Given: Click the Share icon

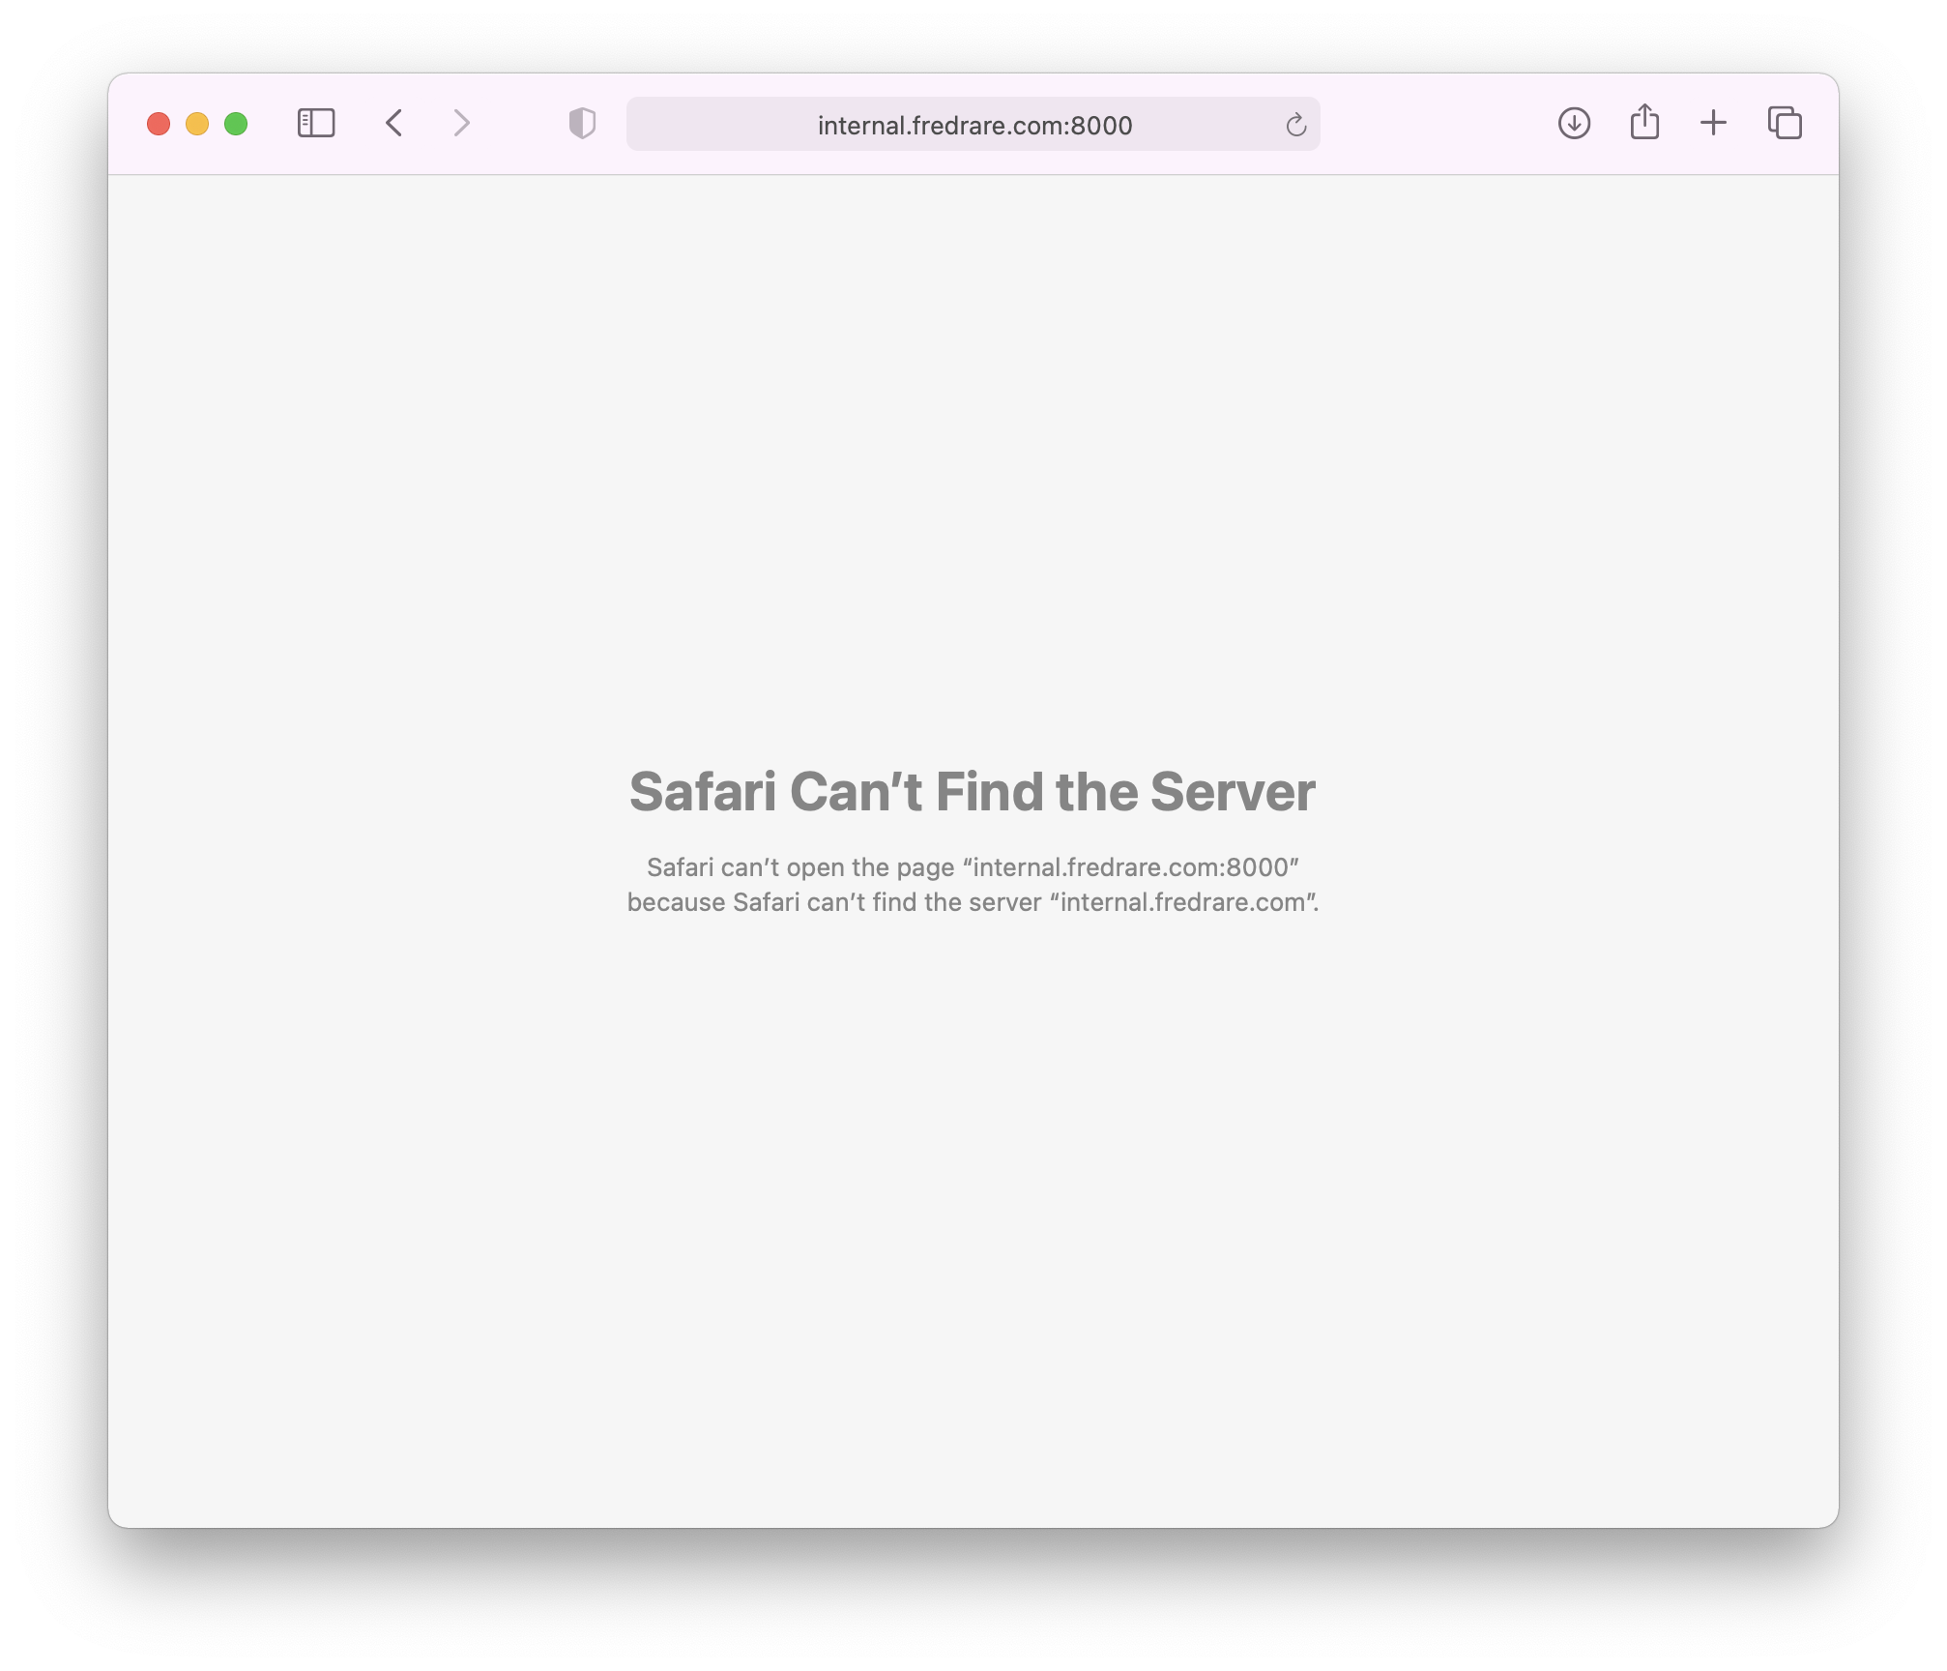Looking at the screenshot, I should point(1643,123).
